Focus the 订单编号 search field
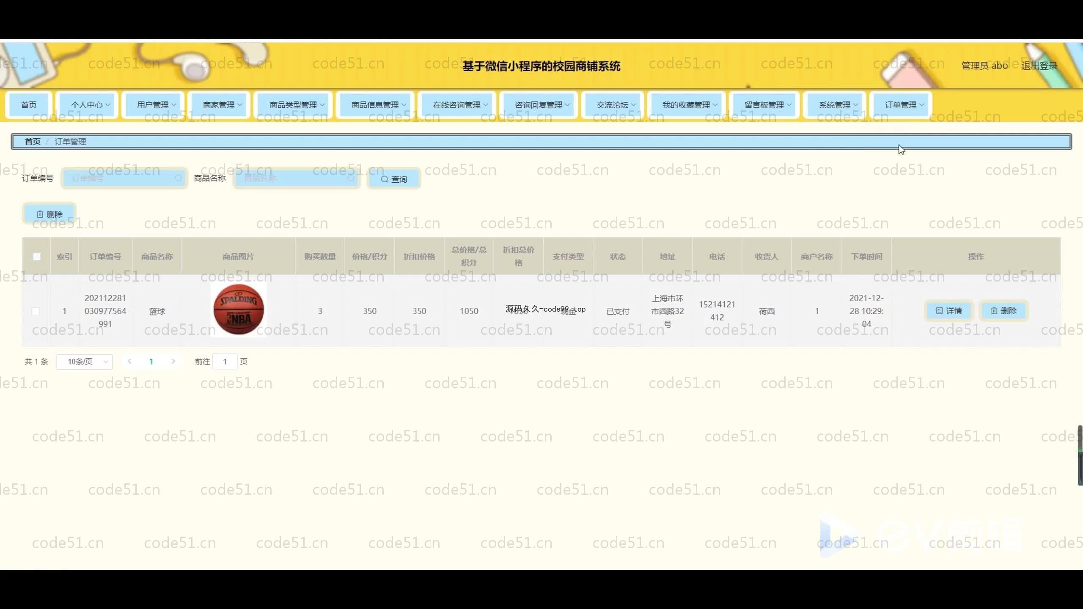 tap(124, 178)
